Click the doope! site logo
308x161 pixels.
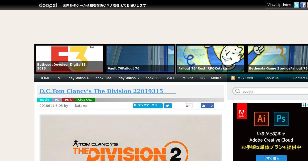pos(48,5)
